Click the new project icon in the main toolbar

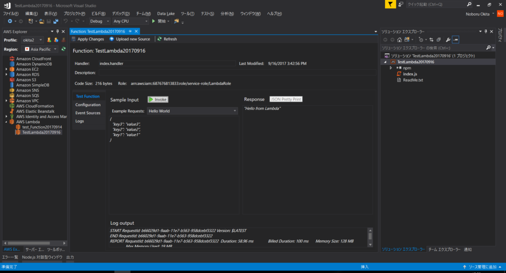point(31,21)
